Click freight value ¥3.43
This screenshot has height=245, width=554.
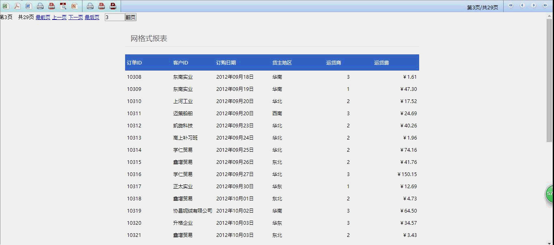click(410, 235)
